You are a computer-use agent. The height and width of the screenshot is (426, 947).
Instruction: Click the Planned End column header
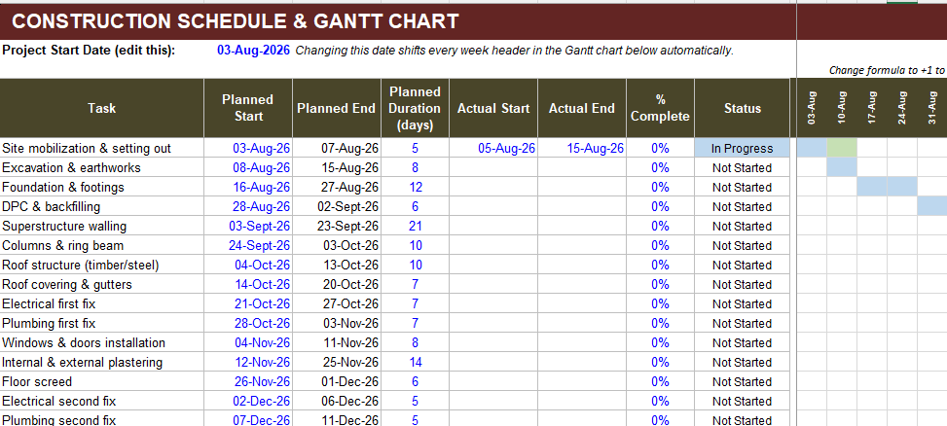coord(337,109)
